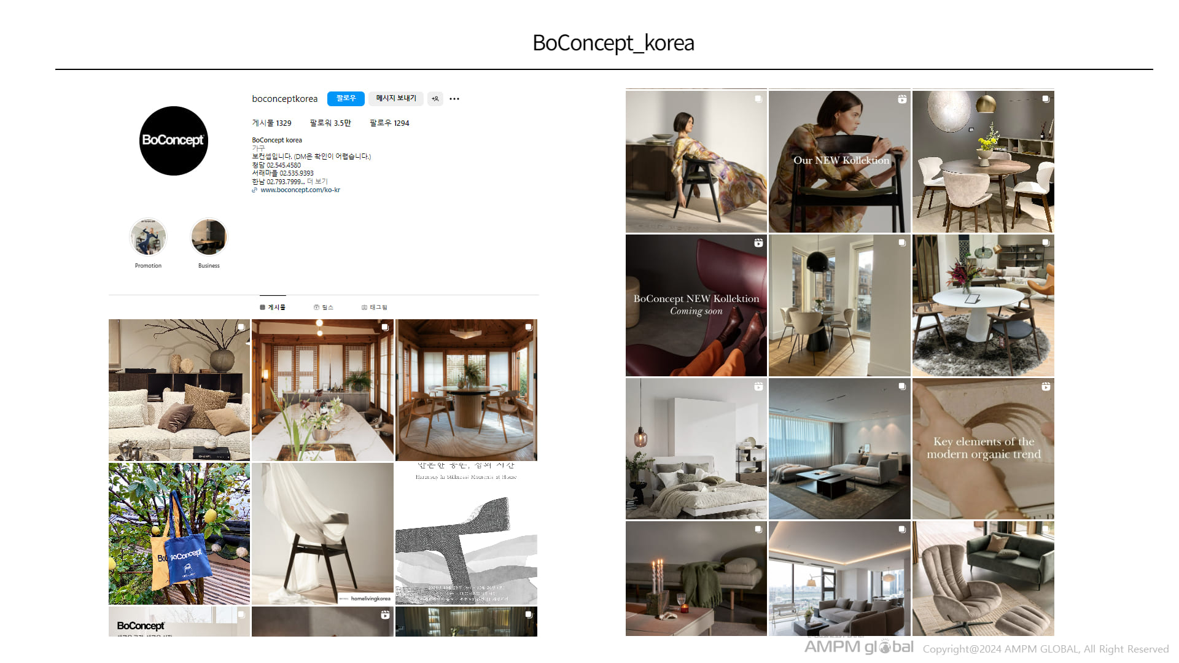Open the sofa with brown pillows post
This screenshot has height=663, width=1179.
click(x=179, y=390)
